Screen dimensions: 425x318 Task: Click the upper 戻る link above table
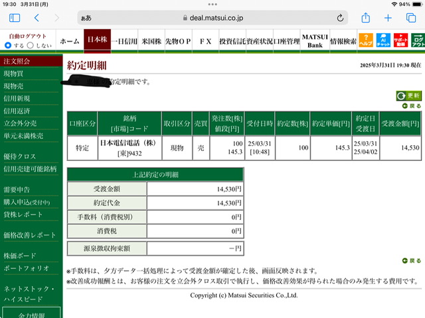coord(412,106)
